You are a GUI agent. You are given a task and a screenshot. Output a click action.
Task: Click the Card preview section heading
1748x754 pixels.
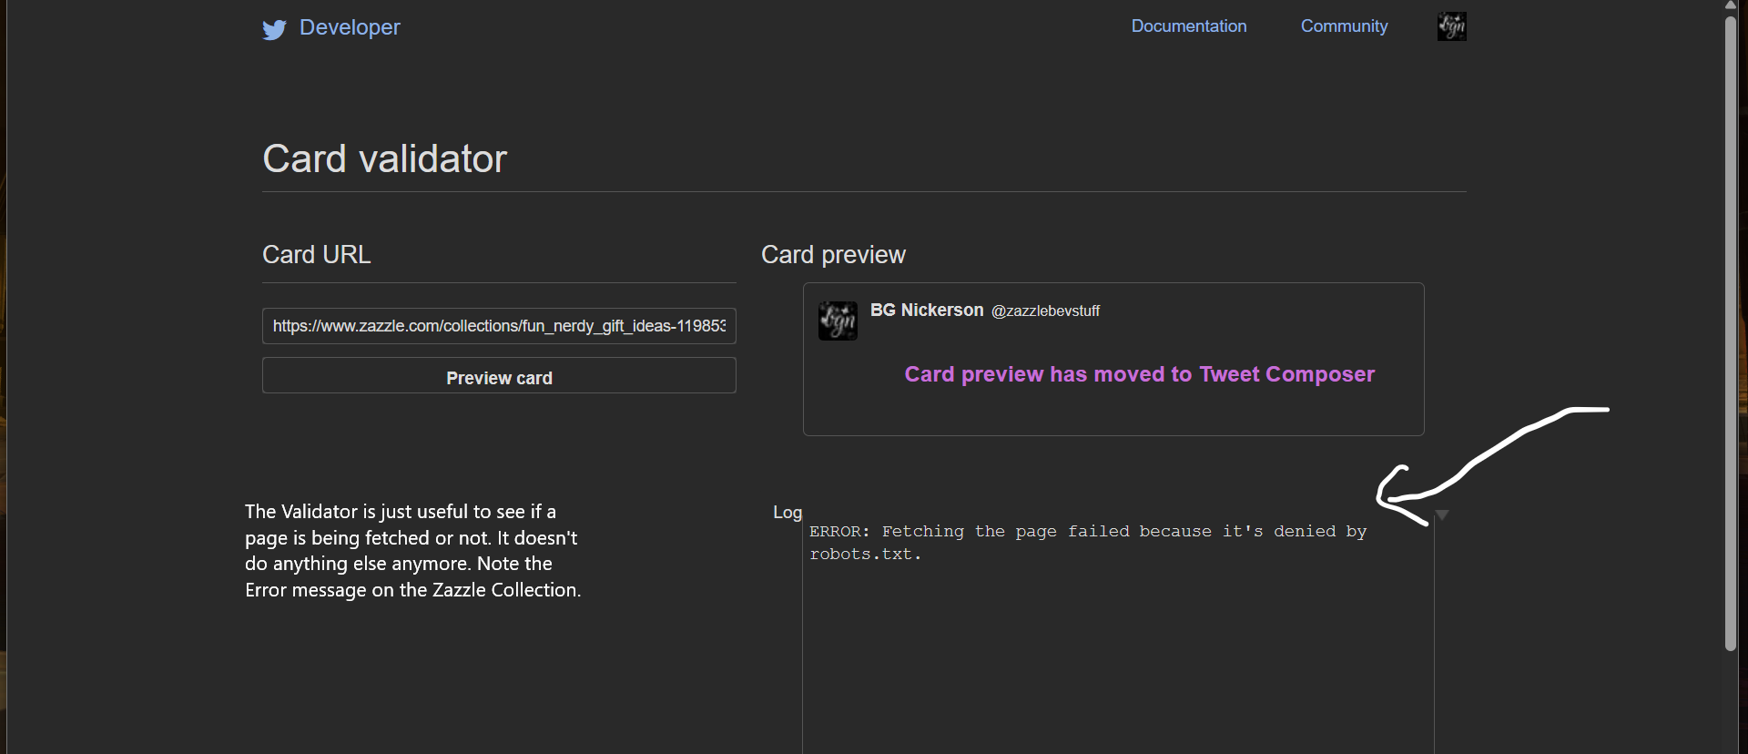coord(833,255)
